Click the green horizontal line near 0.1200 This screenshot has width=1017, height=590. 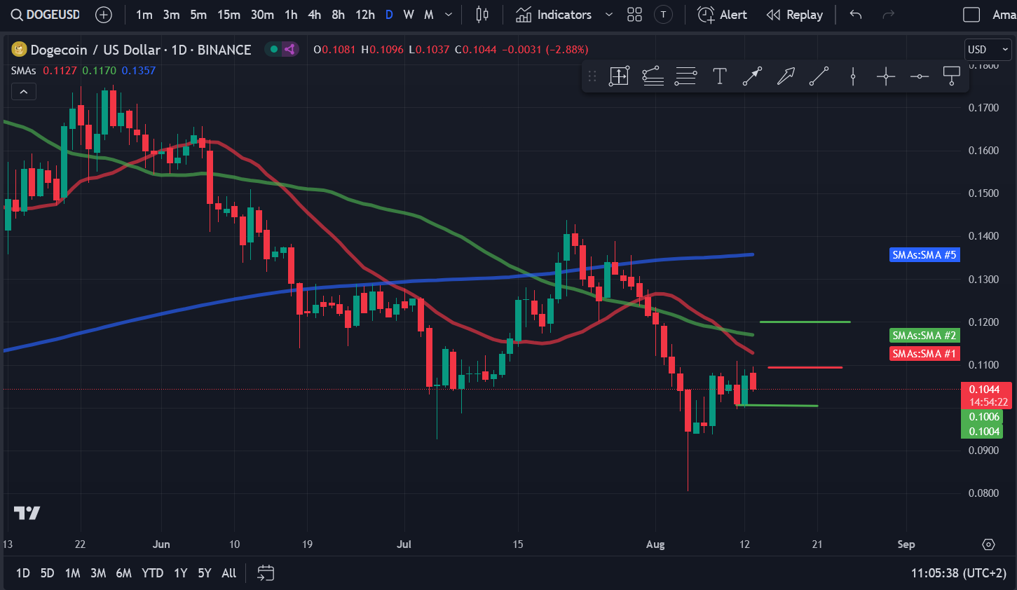click(805, 322)
